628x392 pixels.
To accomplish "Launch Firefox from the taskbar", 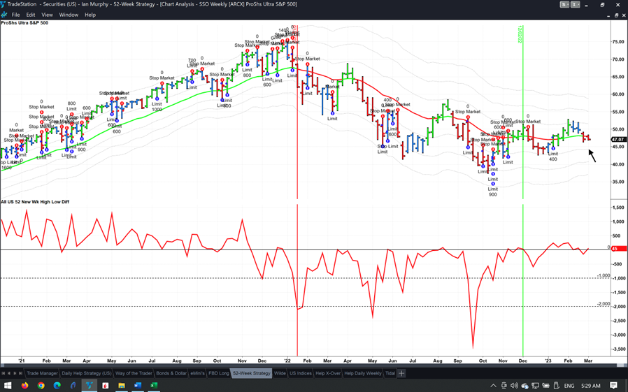I will pos(25,386).
